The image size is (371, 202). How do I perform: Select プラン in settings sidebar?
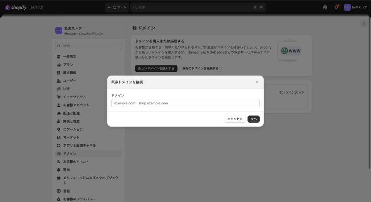(68, 65)
